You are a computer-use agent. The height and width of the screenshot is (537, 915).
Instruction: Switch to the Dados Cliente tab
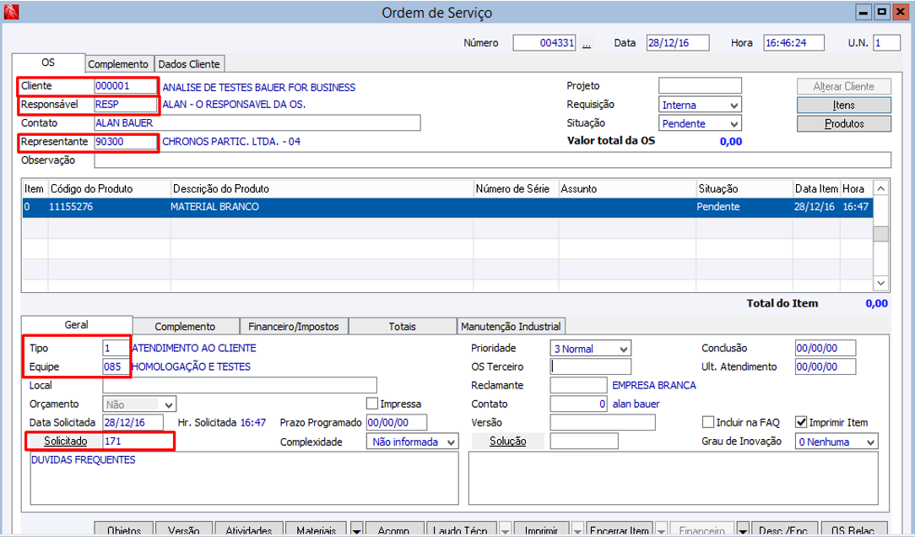[x=189, y=64]
